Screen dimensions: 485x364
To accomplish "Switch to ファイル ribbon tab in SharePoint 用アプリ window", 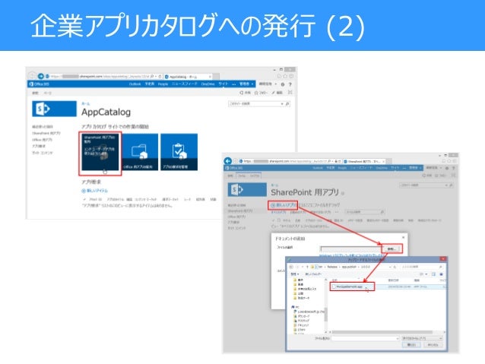I will tap(242, 176).
